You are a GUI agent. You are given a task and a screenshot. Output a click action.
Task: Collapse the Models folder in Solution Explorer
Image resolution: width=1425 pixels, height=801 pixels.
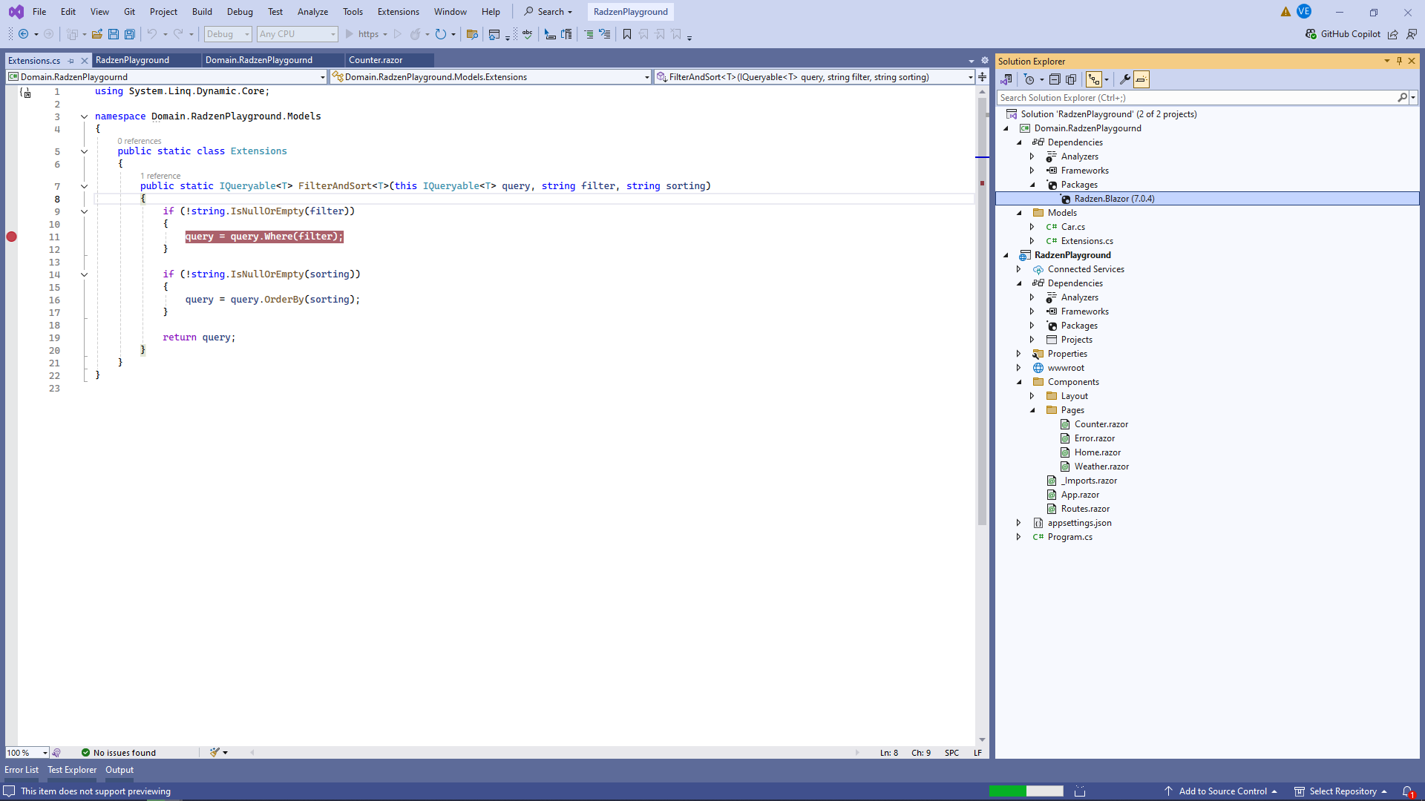coord(1019,213)
